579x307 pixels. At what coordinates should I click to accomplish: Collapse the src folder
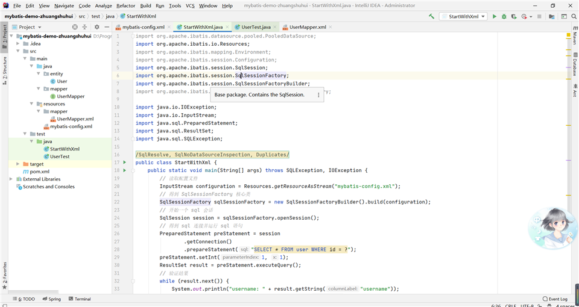17,51
